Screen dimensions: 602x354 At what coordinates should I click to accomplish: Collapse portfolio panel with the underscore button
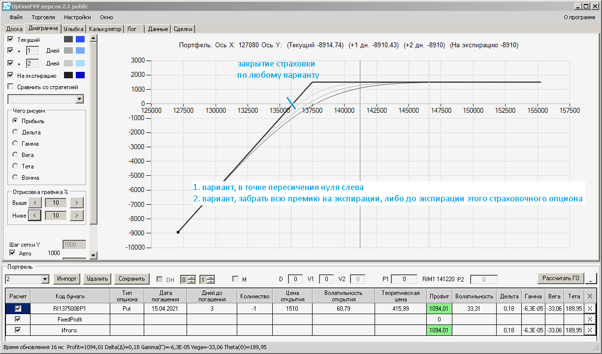591,279
